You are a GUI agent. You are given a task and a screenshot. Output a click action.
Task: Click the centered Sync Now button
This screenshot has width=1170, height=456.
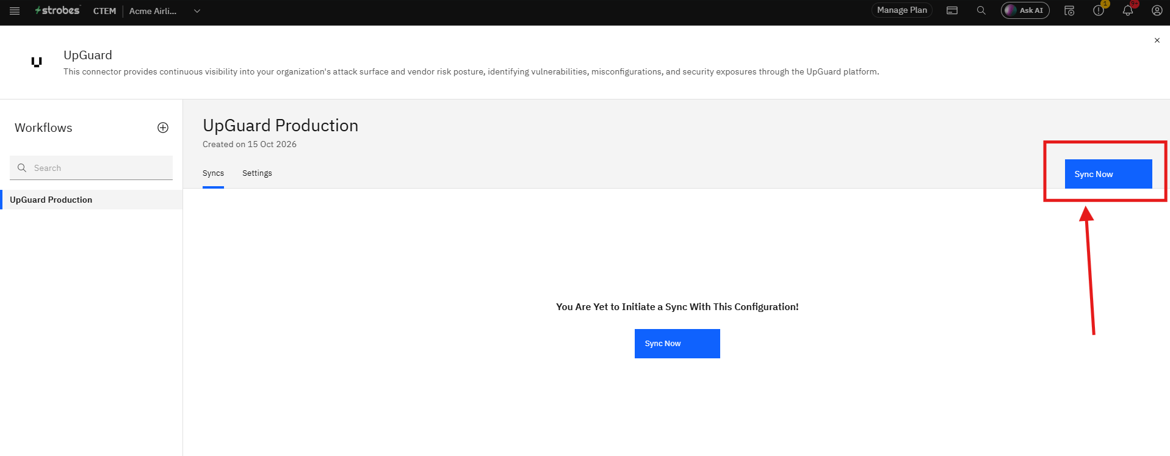click(677, 344)
